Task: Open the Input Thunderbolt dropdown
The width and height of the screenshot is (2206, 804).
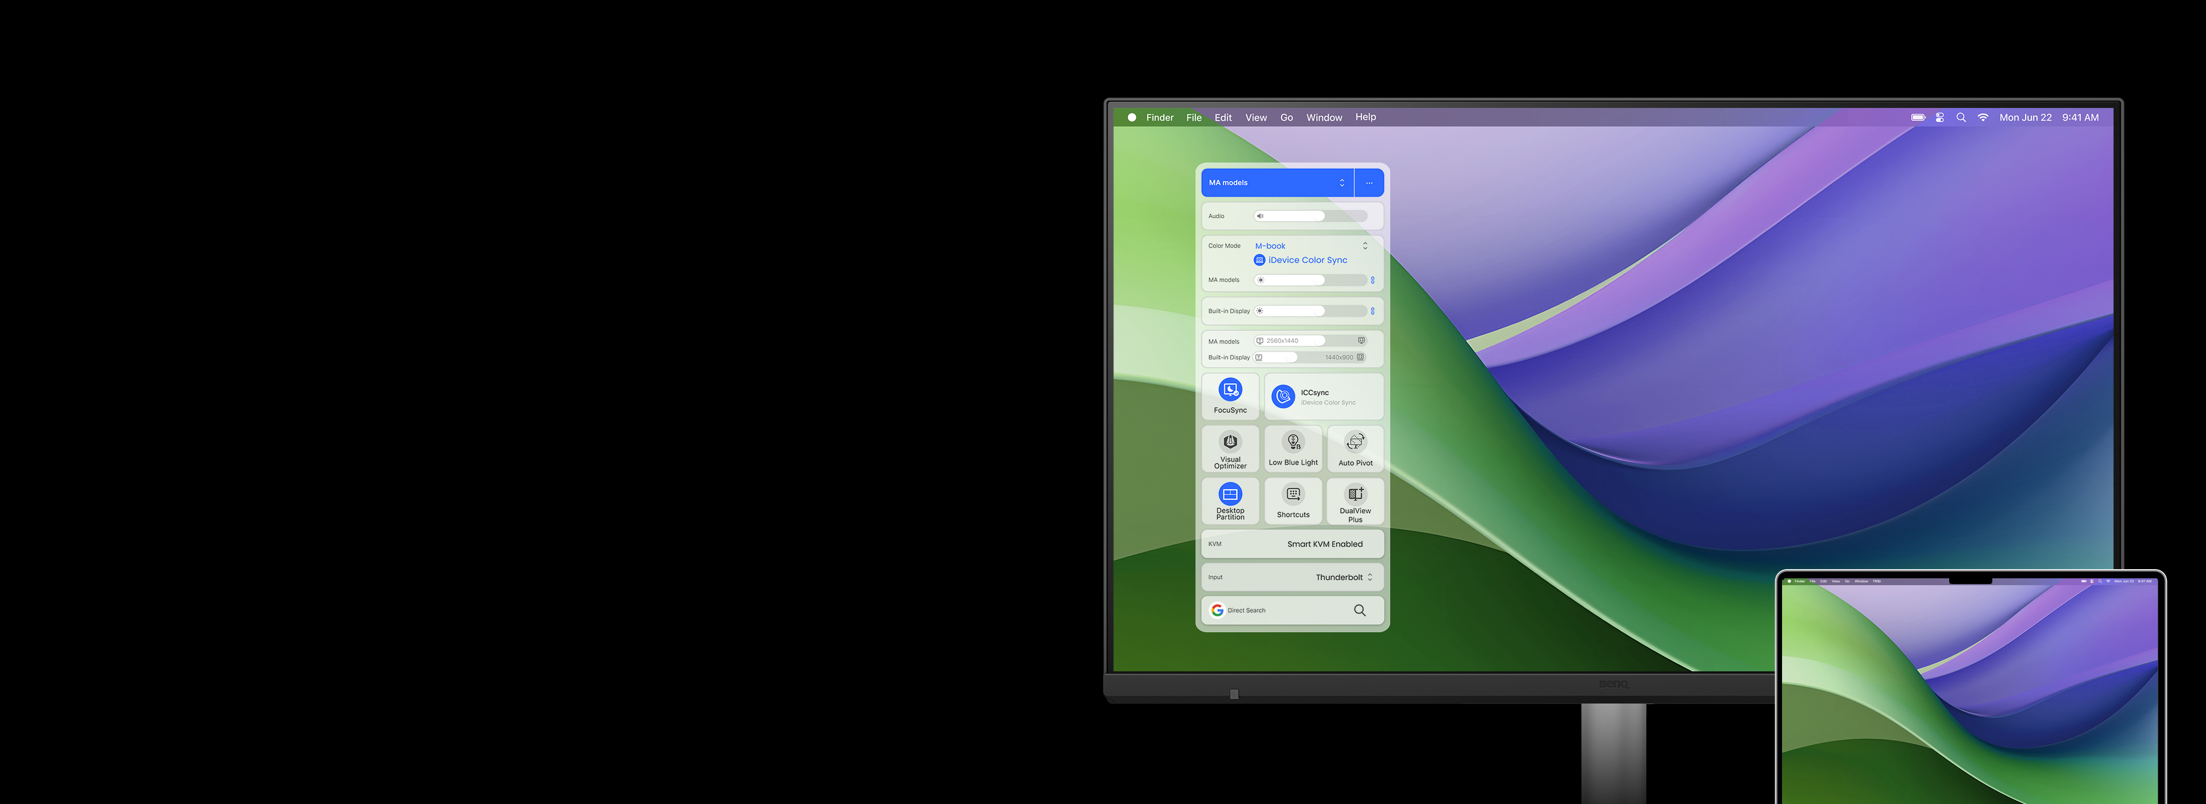Action: (x=1292, y=577)
